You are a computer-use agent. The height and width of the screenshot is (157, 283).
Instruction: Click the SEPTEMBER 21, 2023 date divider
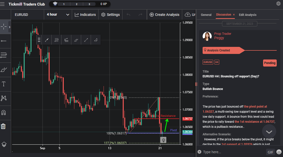coord(239,24)
